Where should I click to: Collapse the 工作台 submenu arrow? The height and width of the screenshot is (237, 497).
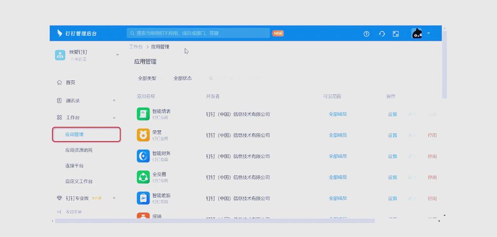(114, 118)
